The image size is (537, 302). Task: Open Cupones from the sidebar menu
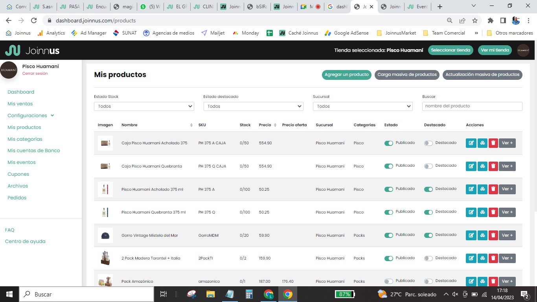tap(18, 174)
